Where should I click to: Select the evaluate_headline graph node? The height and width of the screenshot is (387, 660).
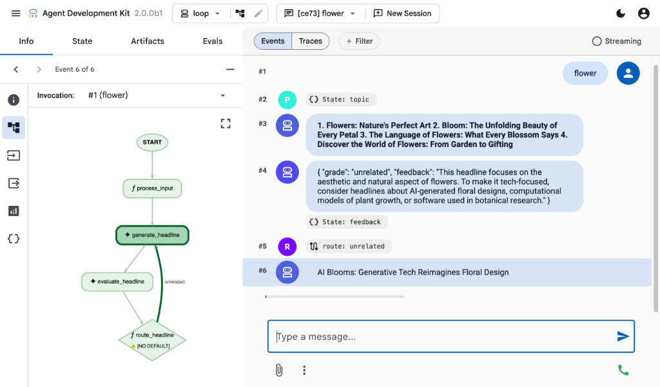click(x=117, y=281)
